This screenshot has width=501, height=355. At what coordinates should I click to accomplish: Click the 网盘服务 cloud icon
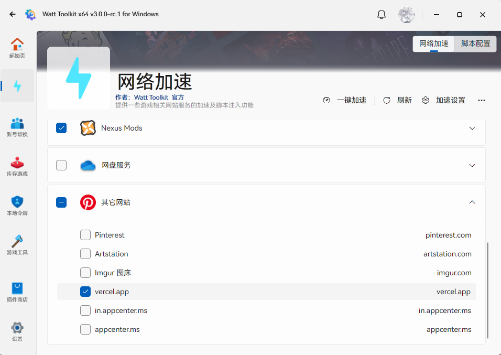(x=88, y=165)
